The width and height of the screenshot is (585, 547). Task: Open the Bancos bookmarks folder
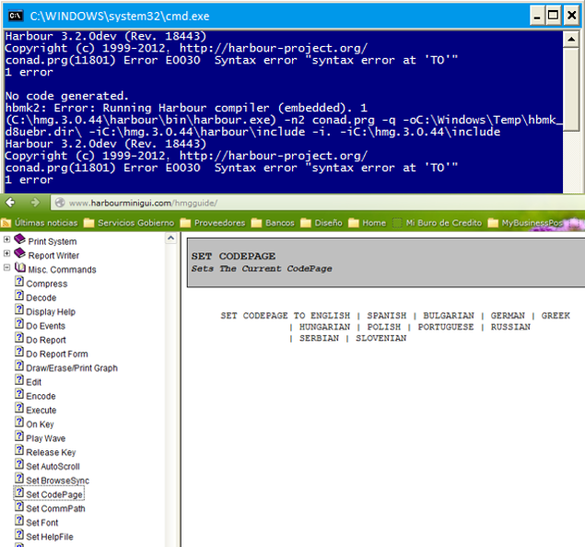coord(273,223)
